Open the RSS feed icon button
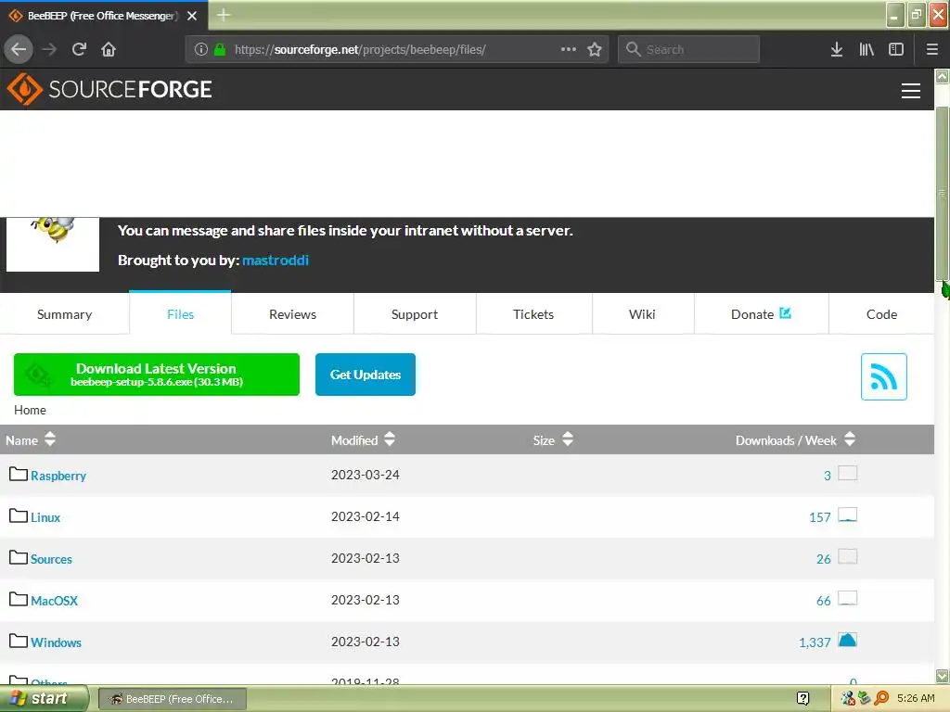950x712 pixels. pos(884,376)
